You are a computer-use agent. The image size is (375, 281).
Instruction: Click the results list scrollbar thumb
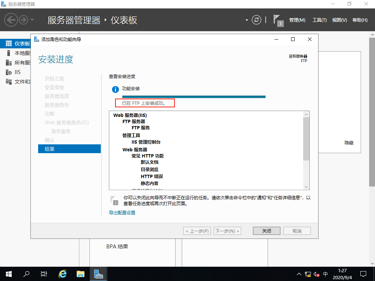306,139
